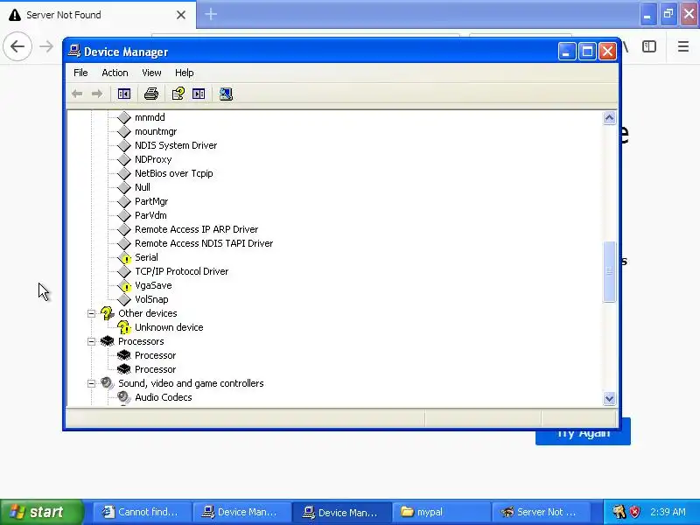Select the ParVdm entry

pyautogui.click(x=150, y=215)
